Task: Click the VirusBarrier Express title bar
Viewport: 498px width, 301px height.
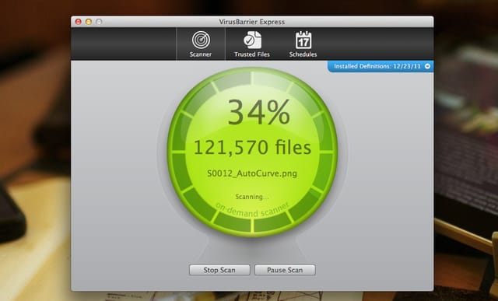Action: 252,22
